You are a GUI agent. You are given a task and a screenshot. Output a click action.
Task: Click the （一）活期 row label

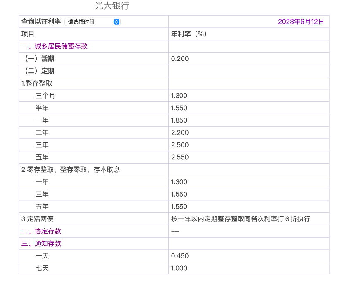38,59
